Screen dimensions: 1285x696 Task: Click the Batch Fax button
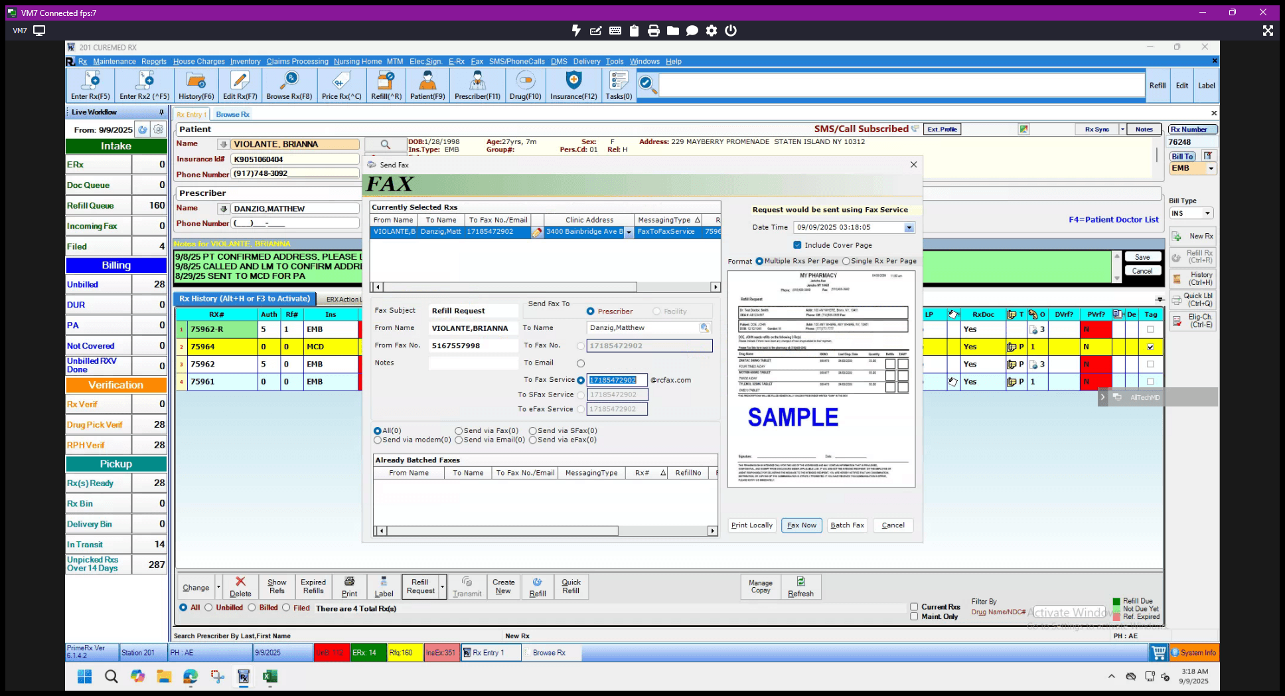(848, 525)
